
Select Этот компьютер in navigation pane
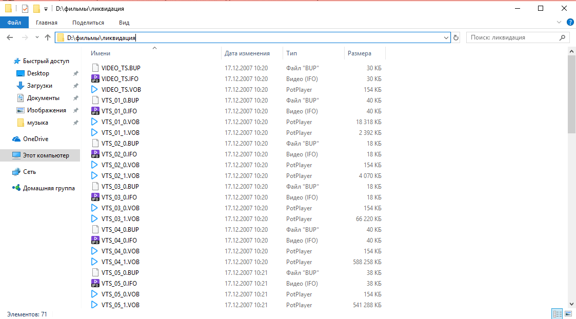[45, 155]
